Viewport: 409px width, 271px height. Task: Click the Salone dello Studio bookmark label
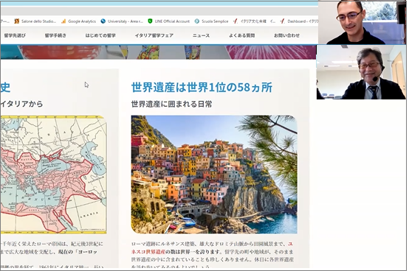coord(38,21)
